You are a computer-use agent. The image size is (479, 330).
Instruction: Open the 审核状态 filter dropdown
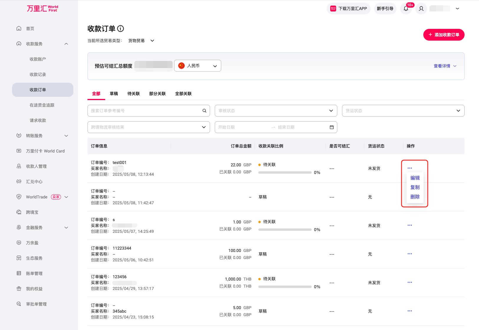[276, 111]
